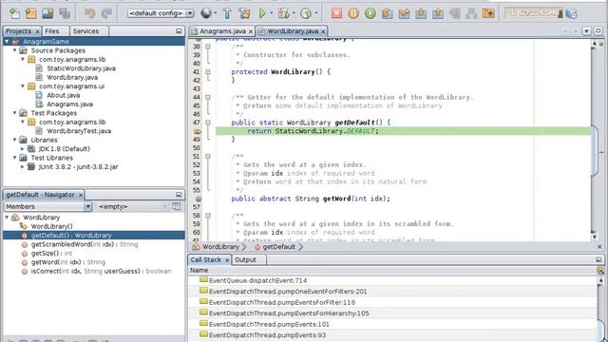Click the Step Out debugger icon
The height and width of the screenshot is (342, 608).
pyautogui.click(x=438, y=13)
